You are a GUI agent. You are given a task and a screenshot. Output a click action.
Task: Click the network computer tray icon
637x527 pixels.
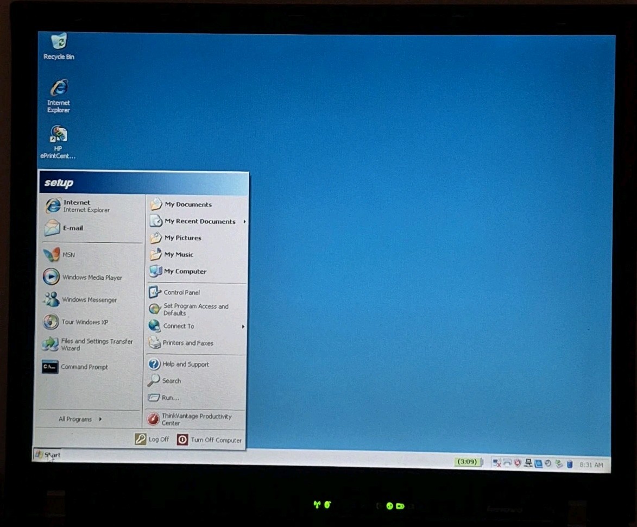[528, 463]
